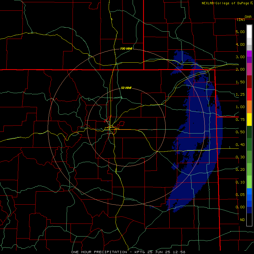Select the dark red legend swatch
This screenshot has height=254, width=254.
(x=249, y=82)
